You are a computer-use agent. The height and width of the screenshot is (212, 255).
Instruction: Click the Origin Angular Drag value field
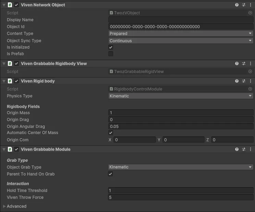[181, 126]
